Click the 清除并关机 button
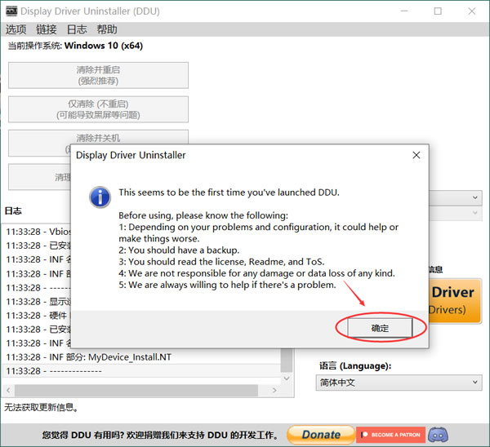Viewport: 490px width, 447px height. 98,139
